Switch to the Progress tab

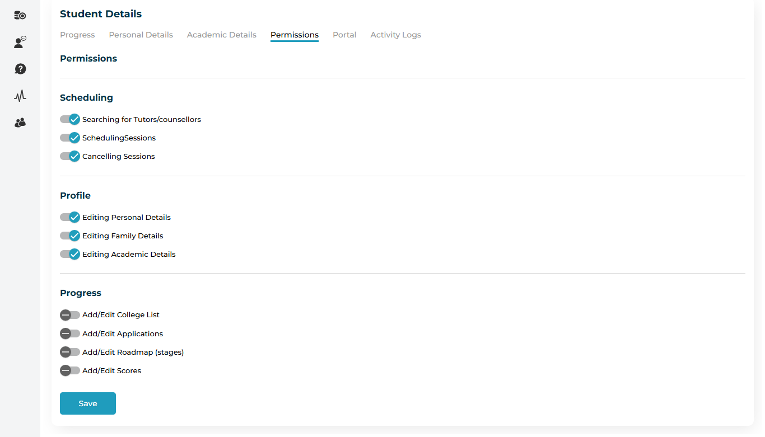(77, 35)
